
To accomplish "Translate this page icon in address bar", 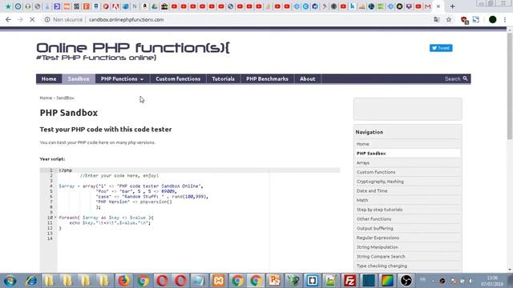I will tap(436, 19).
